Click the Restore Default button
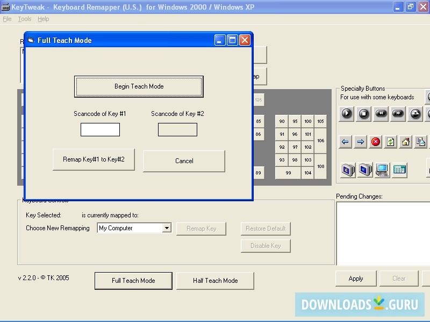Screen dimensions: 430x322 [266, 229]
